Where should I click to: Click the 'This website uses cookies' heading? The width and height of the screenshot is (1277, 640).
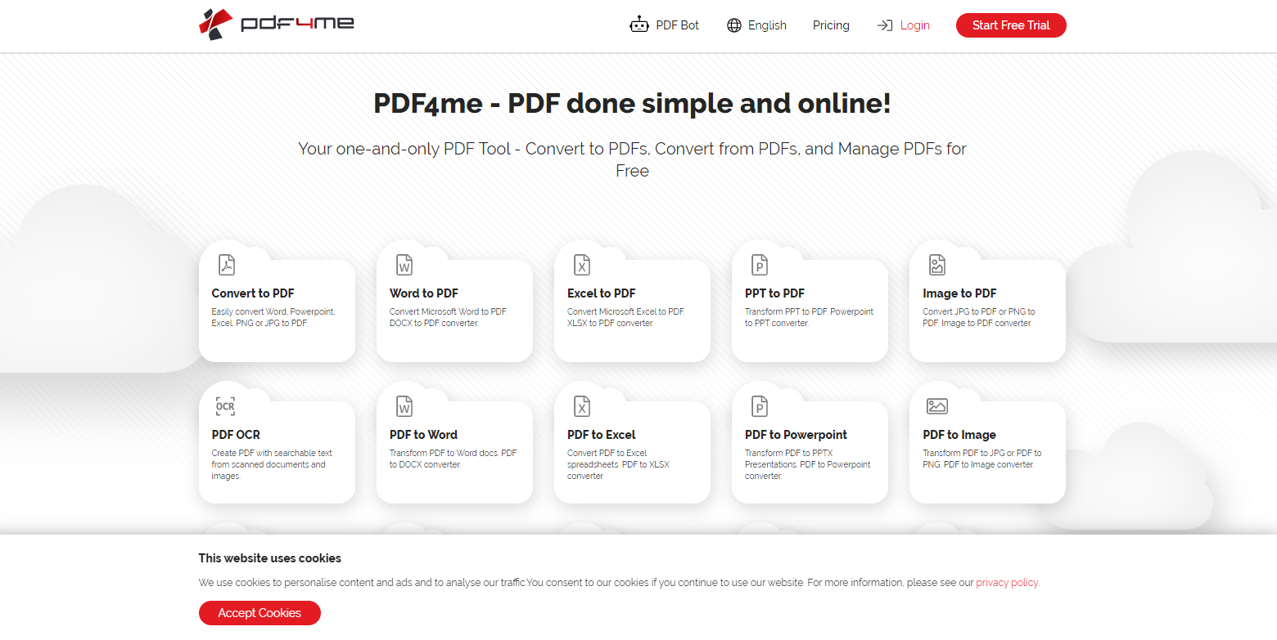(270, 558)
